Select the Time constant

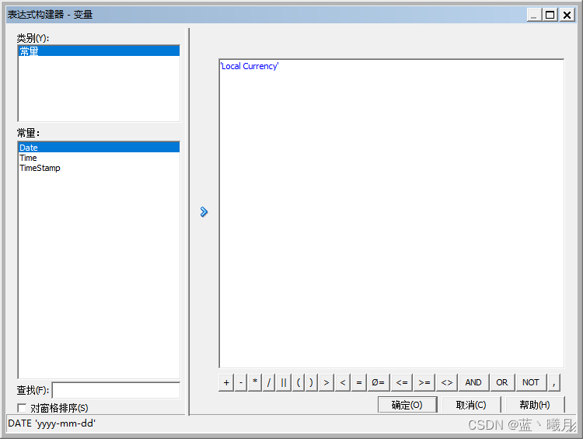tap(99, 158)
